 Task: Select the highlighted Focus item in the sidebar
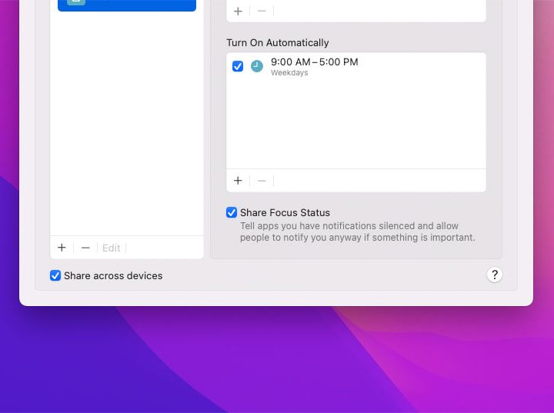(127, 5)
